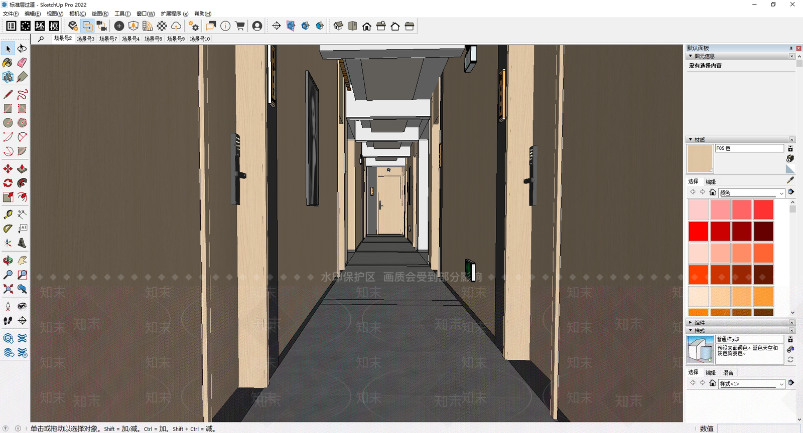Open the styles 混合 tab
The image size is (803, 433).
(x=728, y=373)
